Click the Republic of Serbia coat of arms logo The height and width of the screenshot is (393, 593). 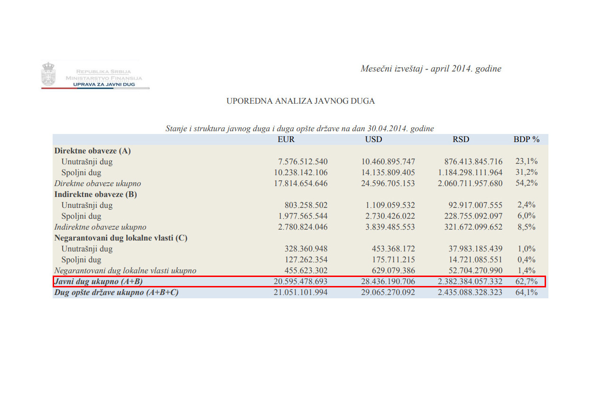tap(48, 74)
